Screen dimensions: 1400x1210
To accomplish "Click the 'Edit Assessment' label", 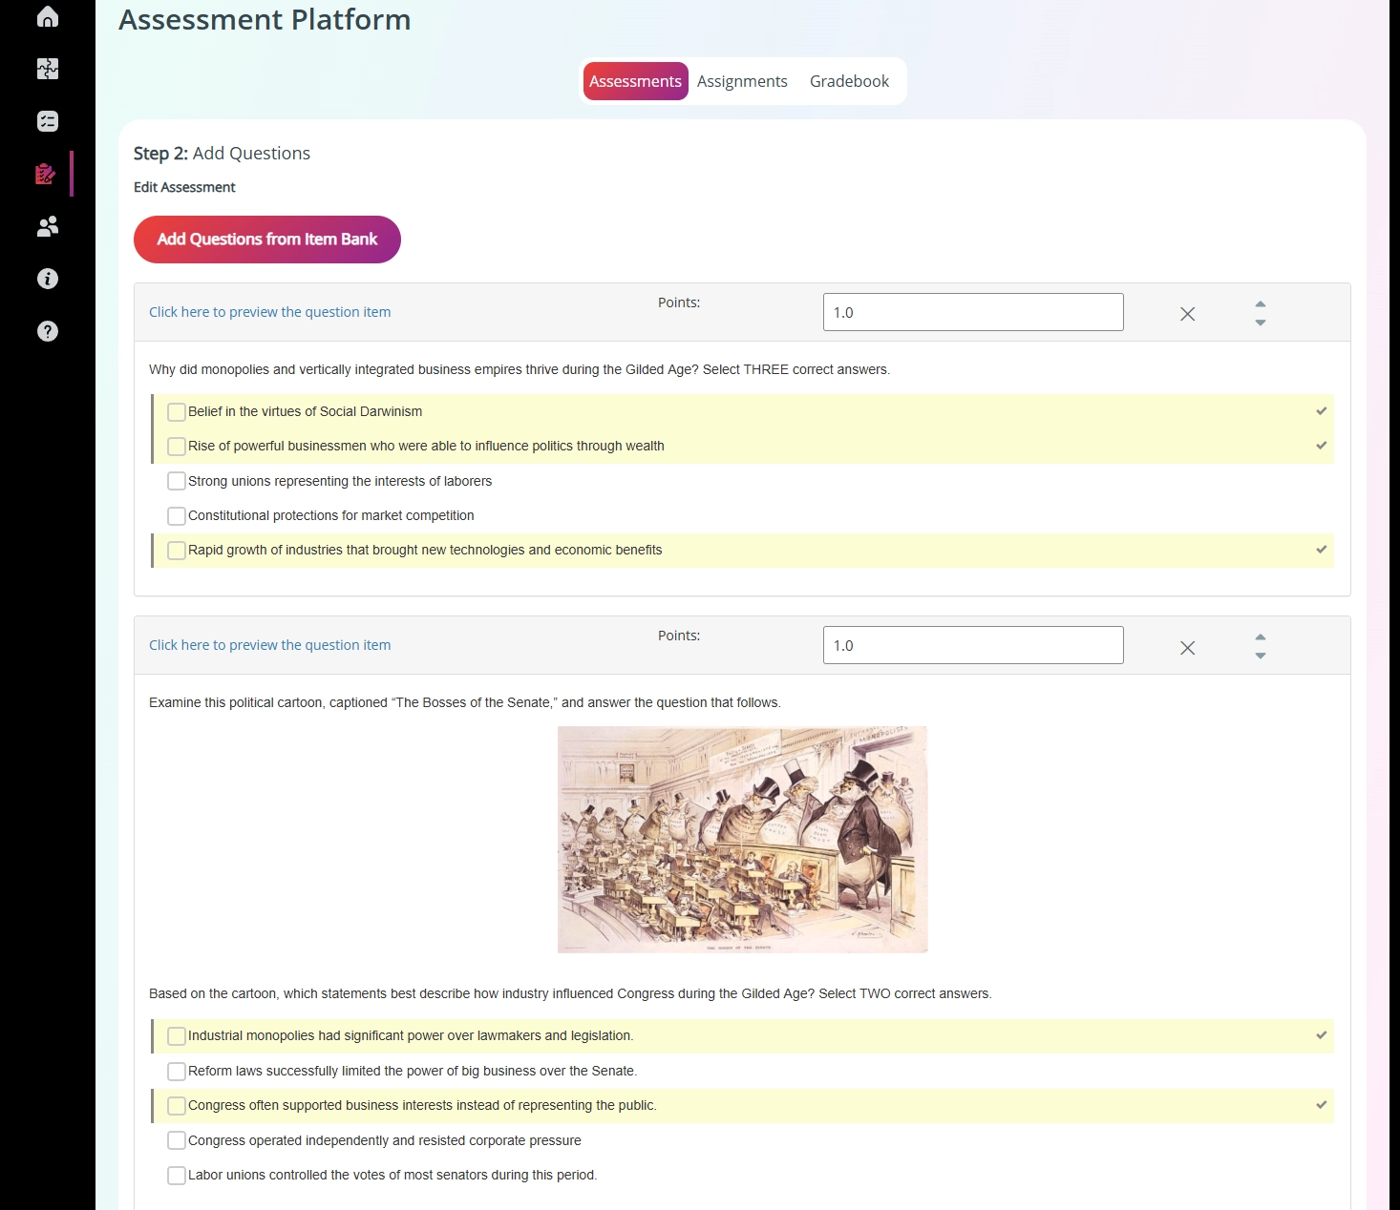I will tap(184, 187).
